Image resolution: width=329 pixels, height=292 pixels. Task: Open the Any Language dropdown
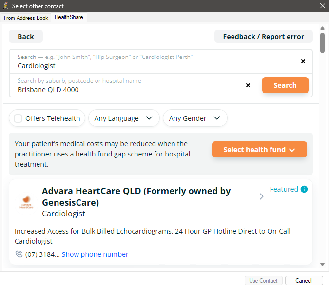[124, 118]
